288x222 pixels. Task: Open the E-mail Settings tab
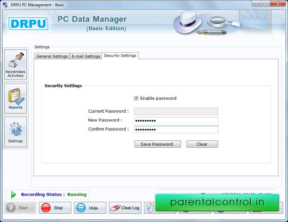(x=86, y=56)
